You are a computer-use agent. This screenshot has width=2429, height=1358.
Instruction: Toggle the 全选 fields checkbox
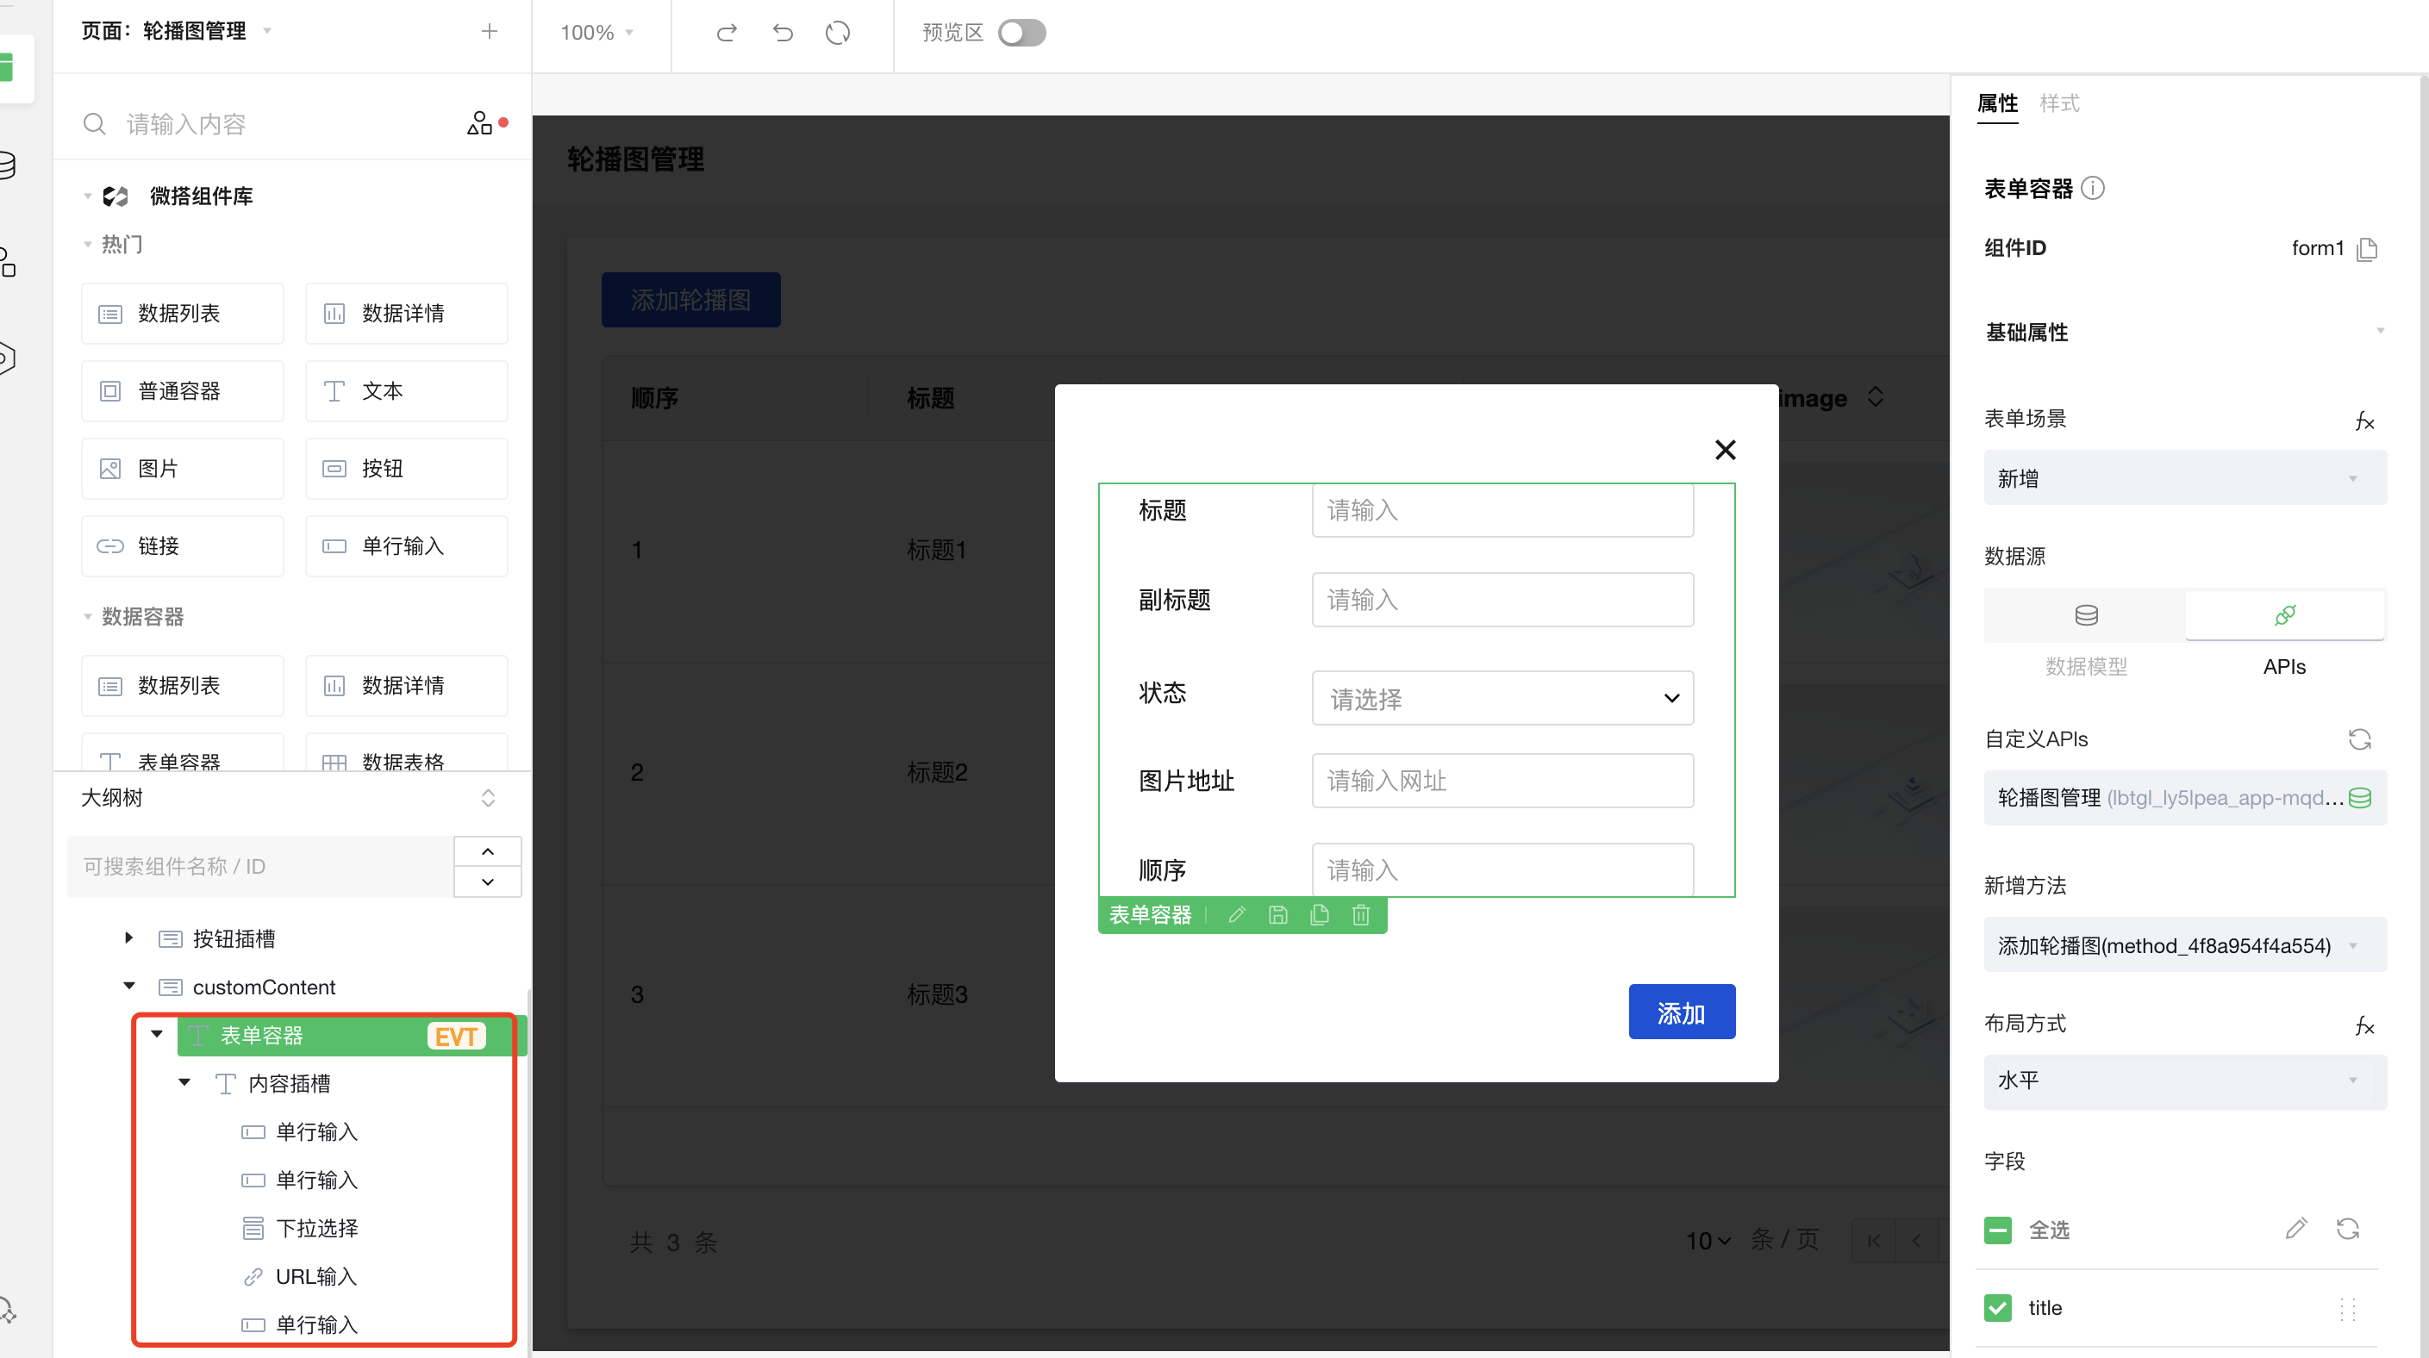point(1997,1230)
